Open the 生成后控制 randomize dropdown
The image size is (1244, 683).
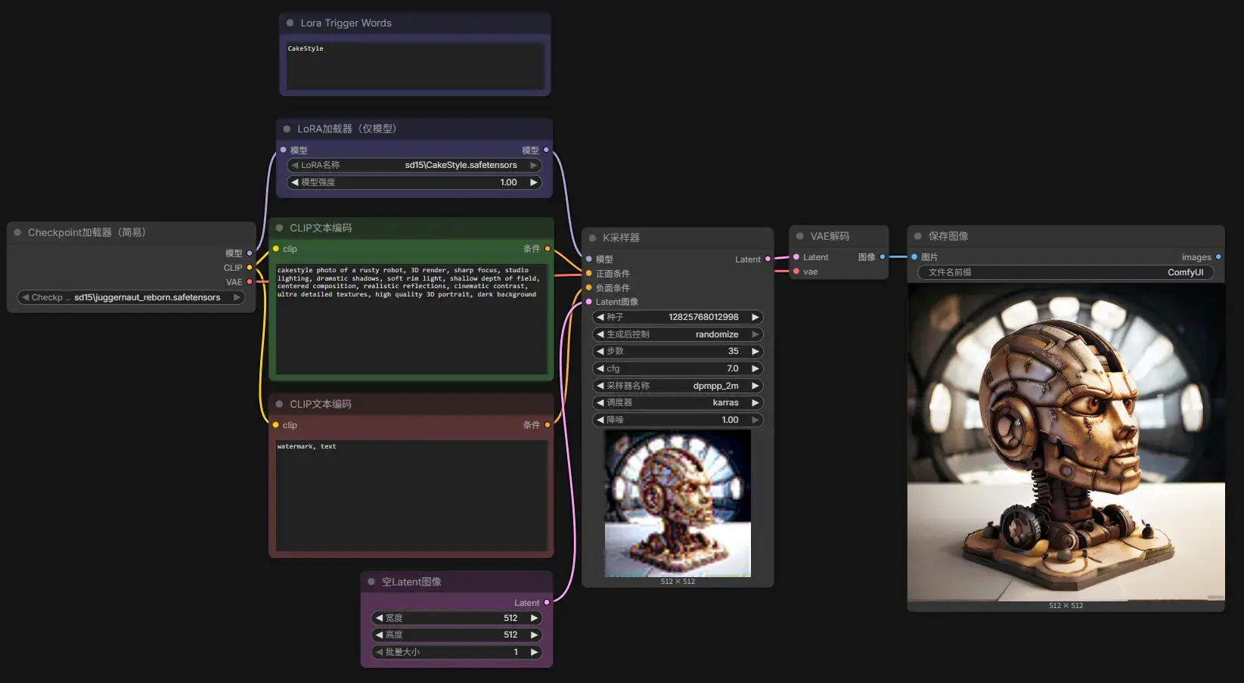coord(678,334)
